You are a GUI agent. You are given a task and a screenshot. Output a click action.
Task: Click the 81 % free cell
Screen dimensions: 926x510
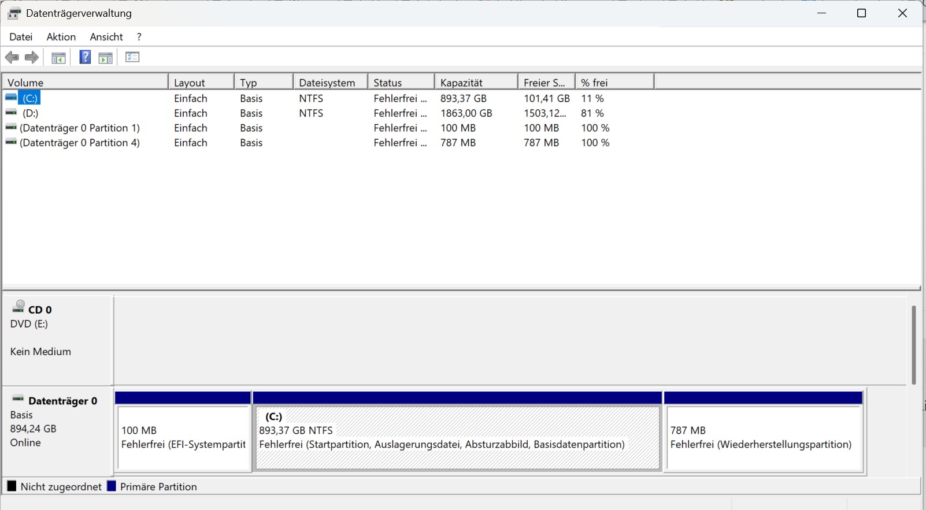tap(592, 113)
